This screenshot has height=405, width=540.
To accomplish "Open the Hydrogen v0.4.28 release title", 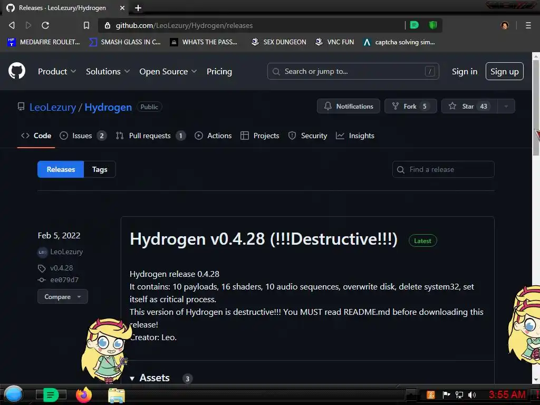I will [x=264, y=239].
